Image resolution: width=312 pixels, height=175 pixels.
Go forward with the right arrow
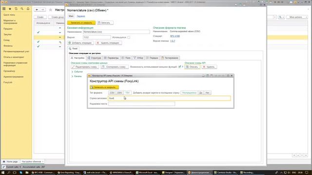42,10
